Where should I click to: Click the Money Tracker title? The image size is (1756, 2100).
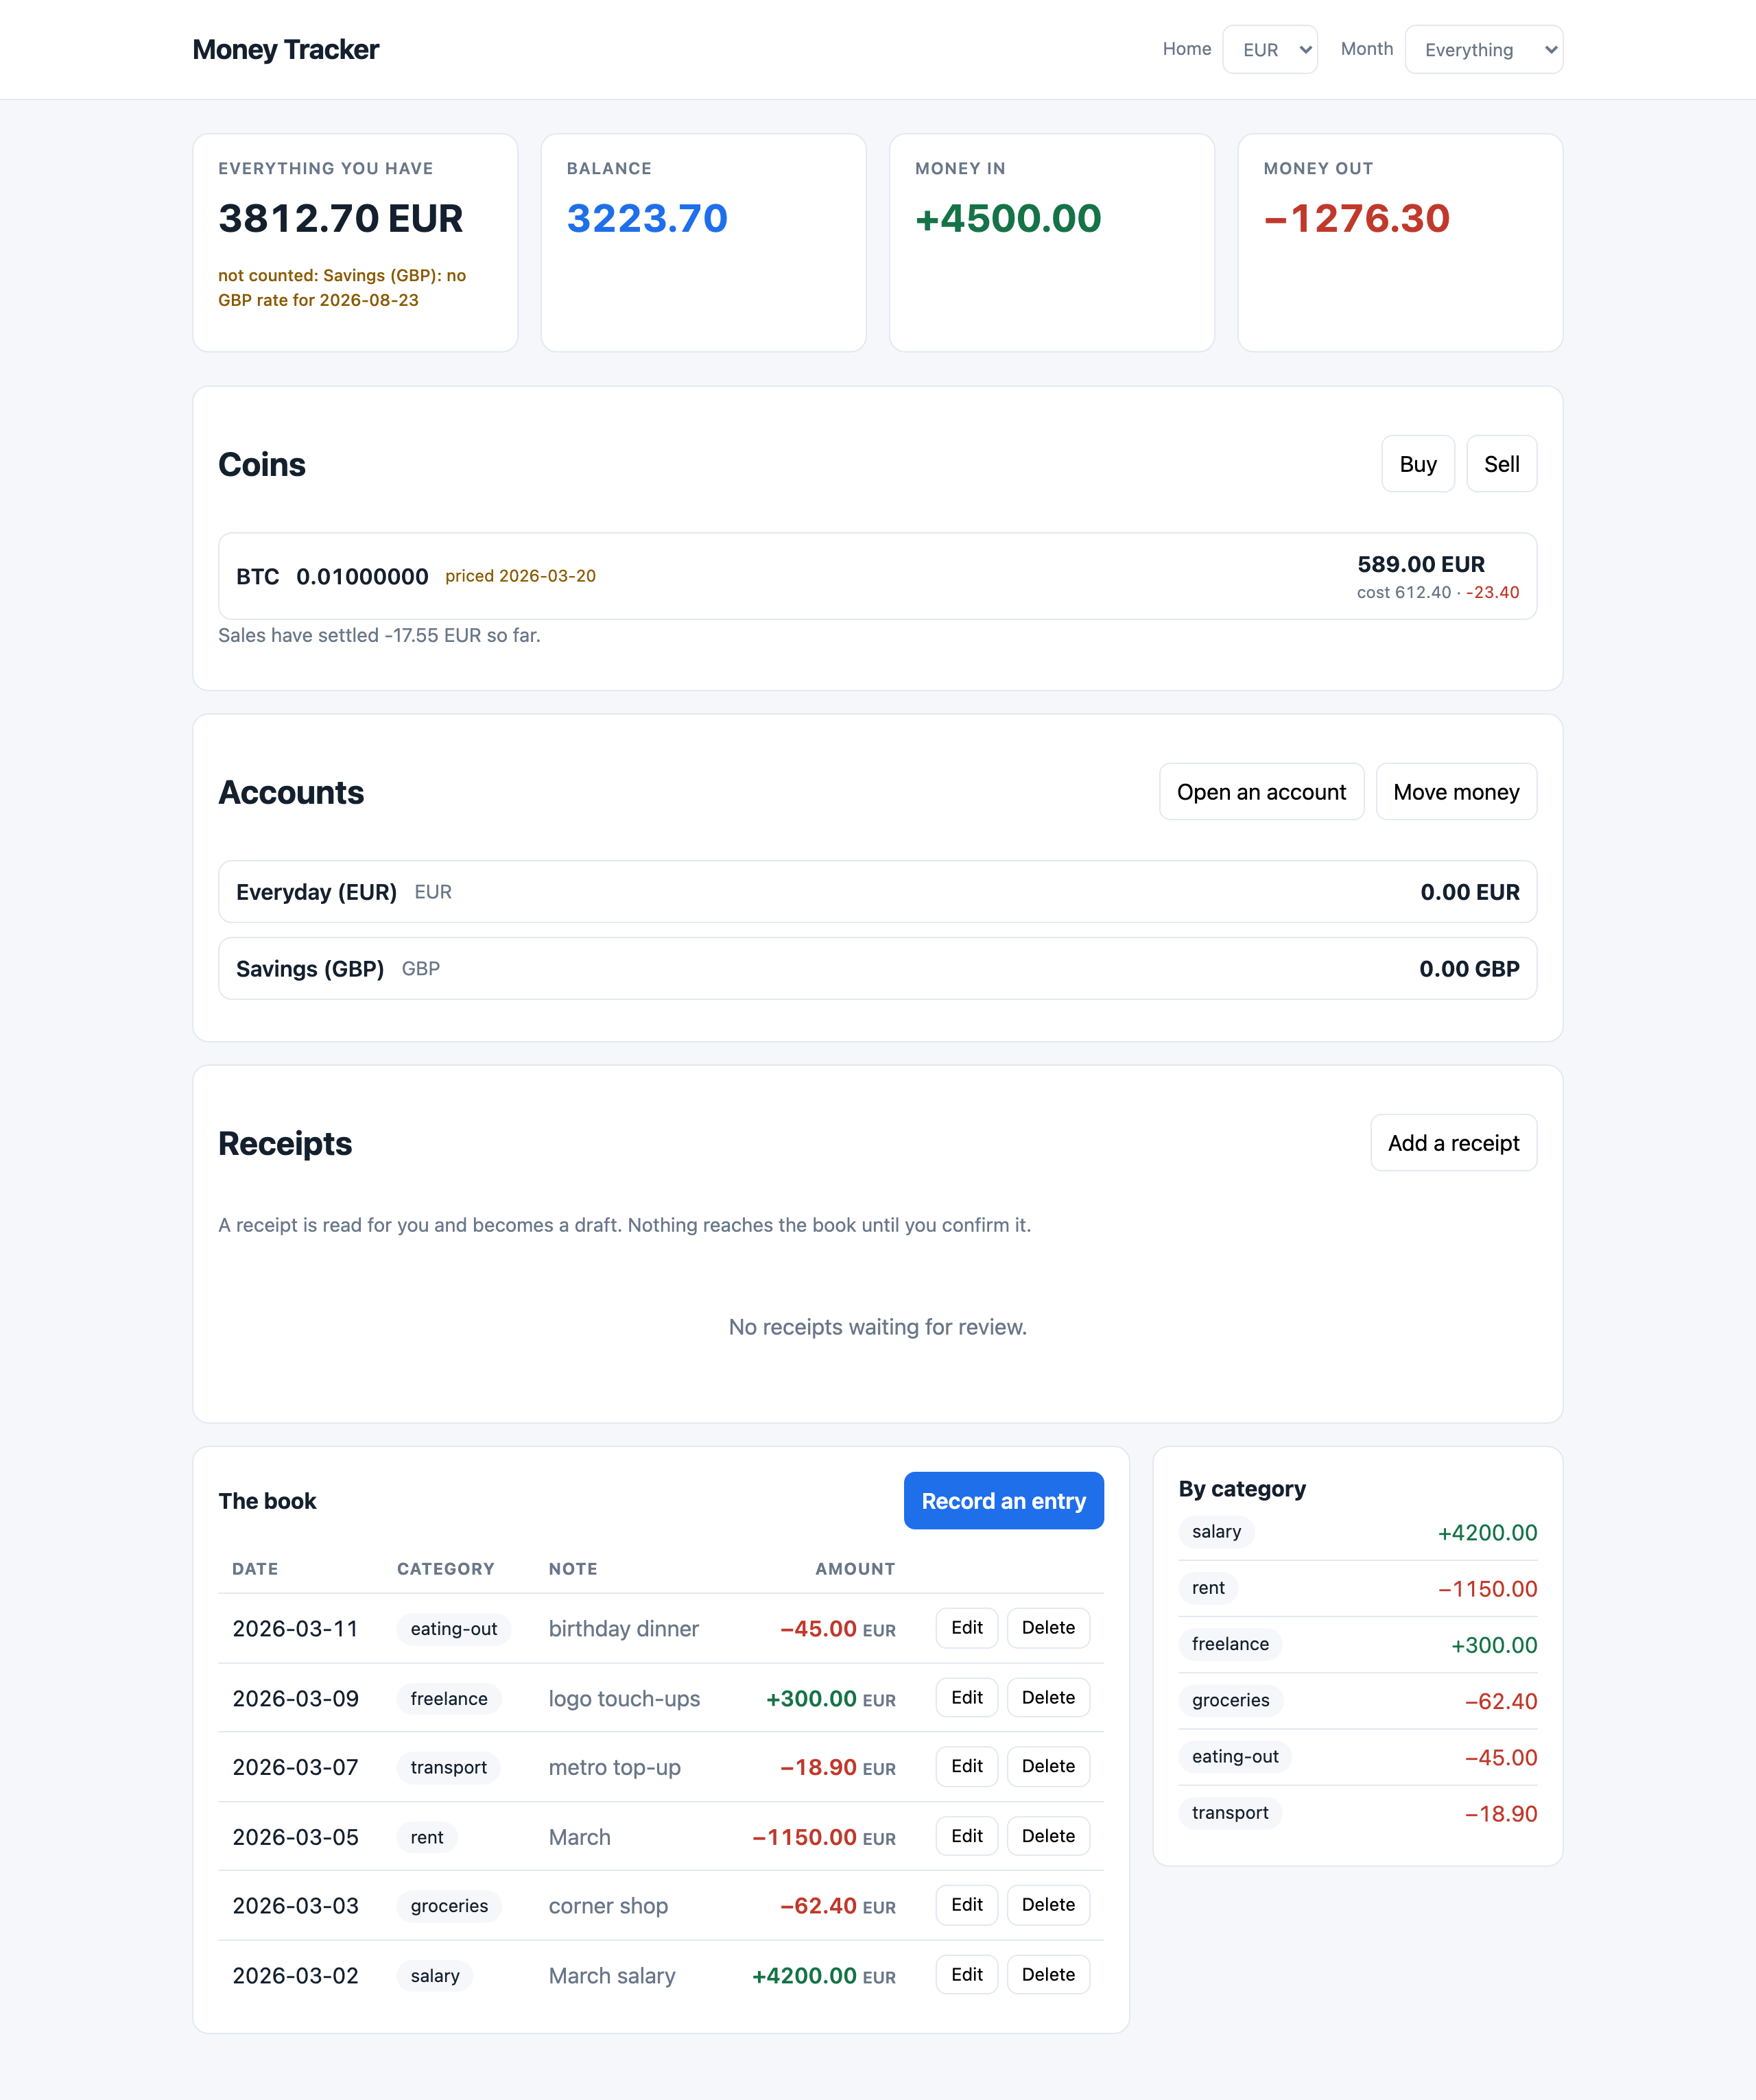tap(285, 49)
